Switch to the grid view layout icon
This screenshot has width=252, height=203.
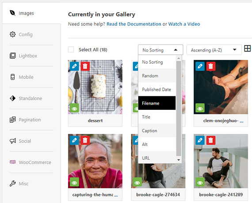pos(247,49)
